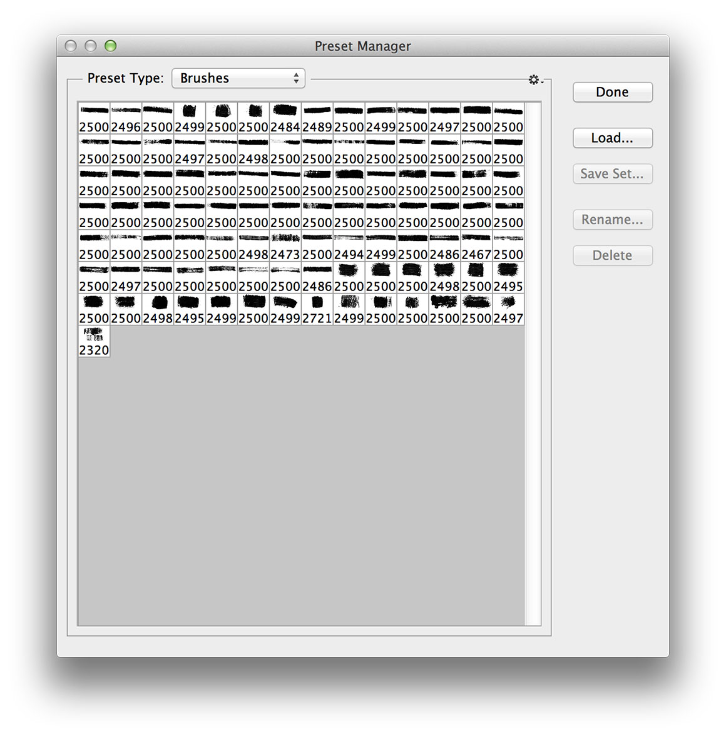Pick the brush preset labeled 2489
726x736 pixels.
(317, 119)
